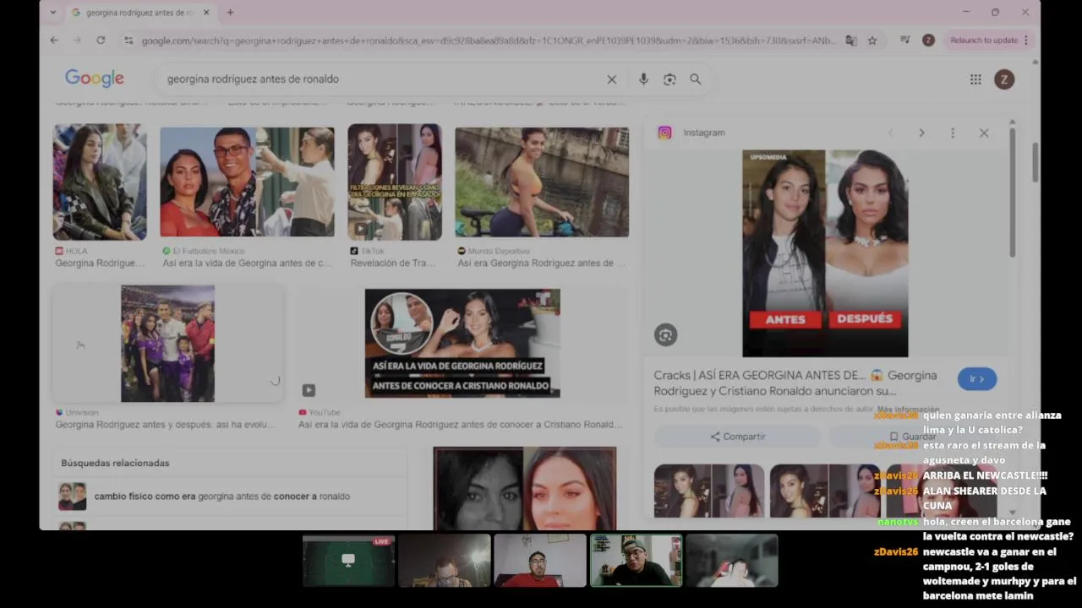The width and height of the screenshot is (1082, 608).
Task: Click the Lens search icon on preview image
Action: tap(666, 335)
